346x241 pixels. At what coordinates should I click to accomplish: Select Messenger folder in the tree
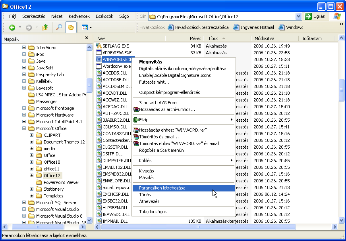pyautogui.click(x=46, y=101)
